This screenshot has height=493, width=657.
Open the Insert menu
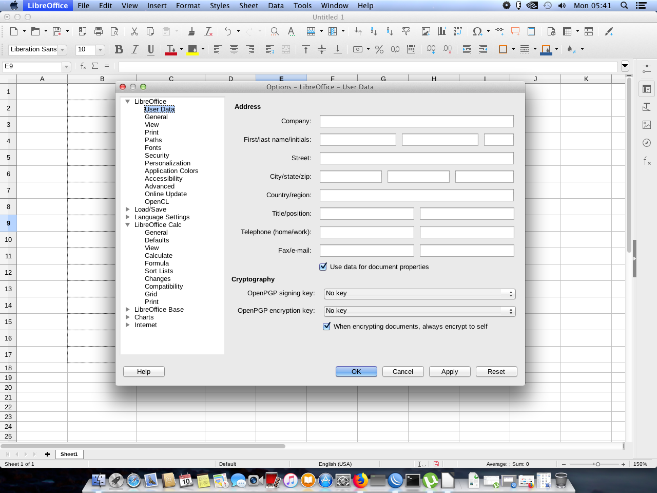click(157, 6)
